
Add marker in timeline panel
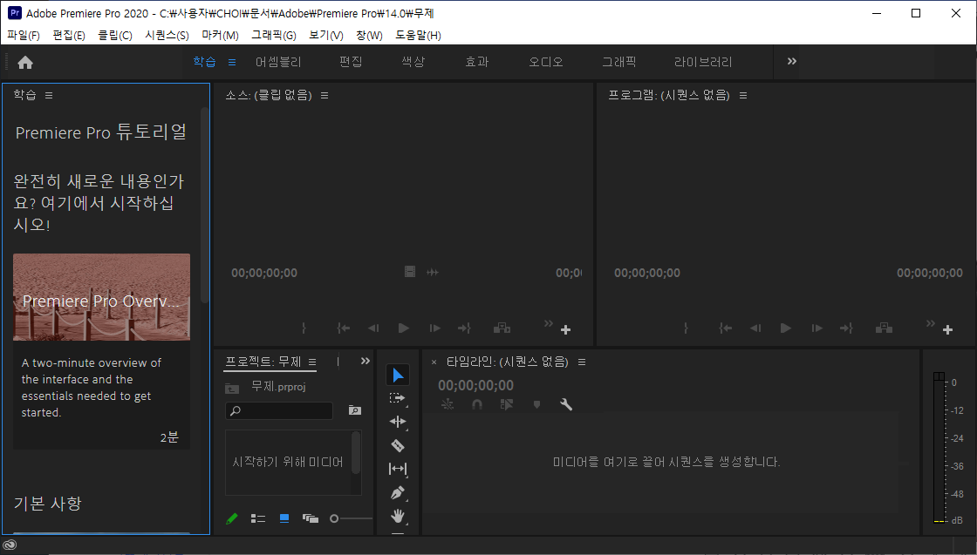tap(536, 404)
